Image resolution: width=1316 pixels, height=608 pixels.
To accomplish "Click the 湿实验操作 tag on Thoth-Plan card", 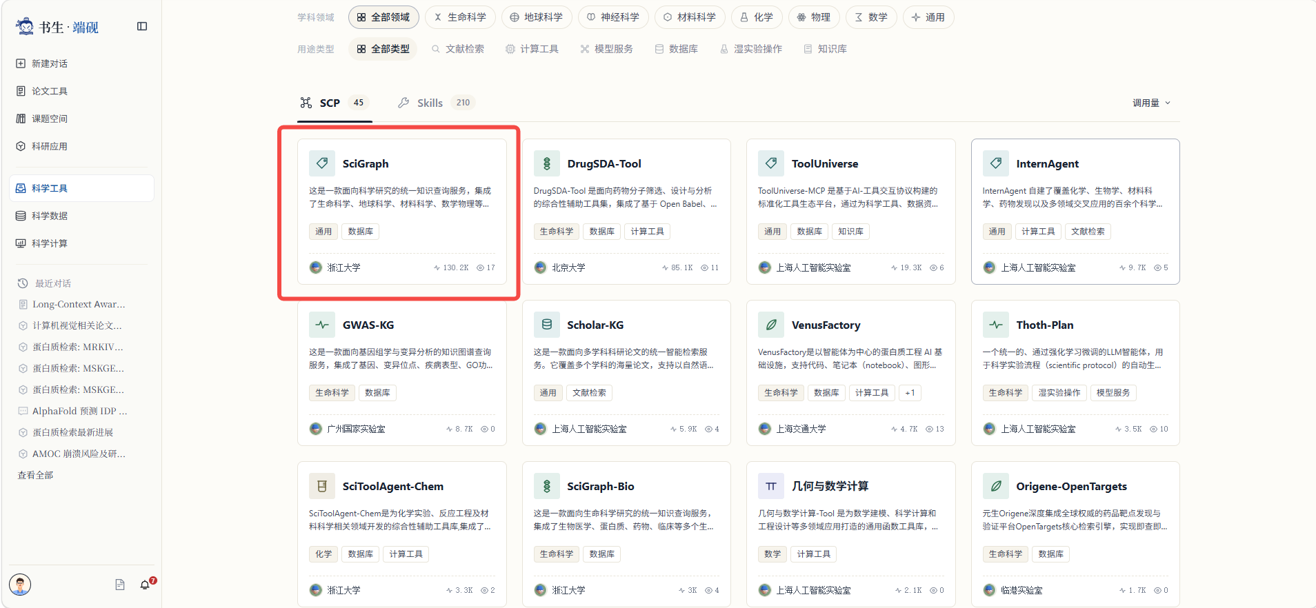I will (1059, 393).
